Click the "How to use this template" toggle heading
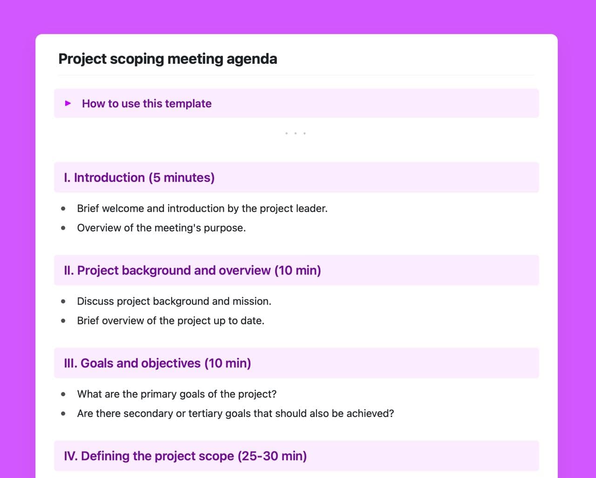Screen dimensions: 596x478 [x=147, y=103]
